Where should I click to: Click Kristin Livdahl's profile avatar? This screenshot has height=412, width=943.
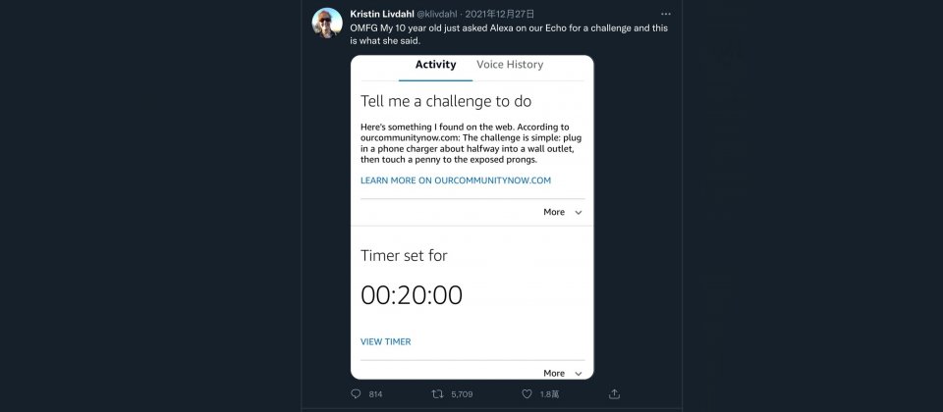(327, 22)
